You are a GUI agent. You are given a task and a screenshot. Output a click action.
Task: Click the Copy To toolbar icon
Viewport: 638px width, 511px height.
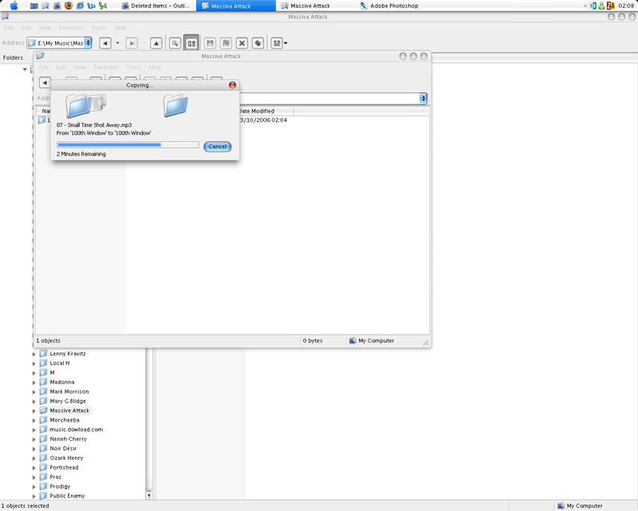click(226, 43)
